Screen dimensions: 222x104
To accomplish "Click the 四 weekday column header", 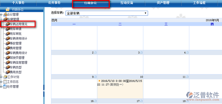I will pos(212,24).
